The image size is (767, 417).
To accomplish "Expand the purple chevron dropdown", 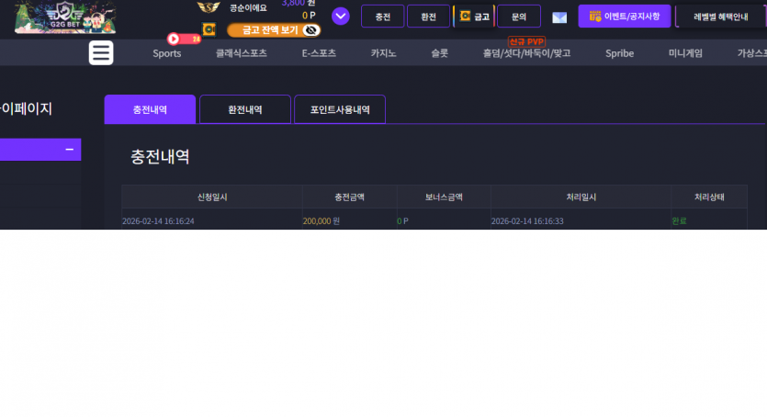I will point(341,17).
